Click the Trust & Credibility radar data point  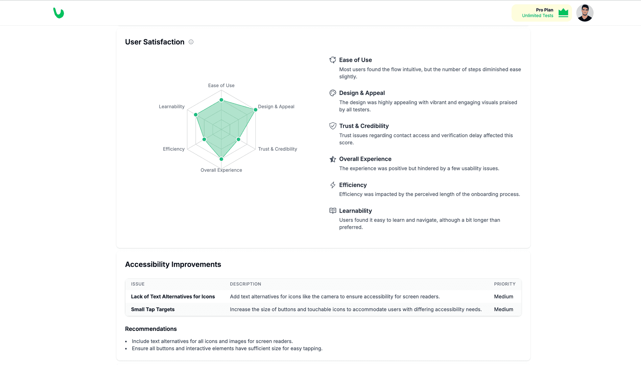coord(238,139)
